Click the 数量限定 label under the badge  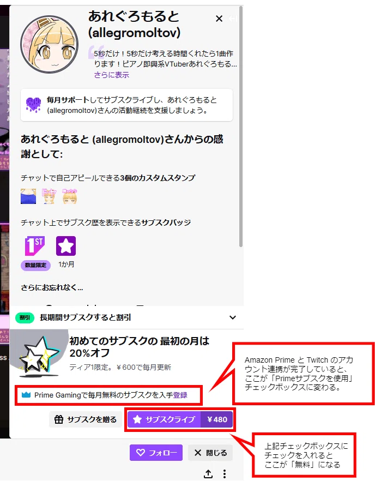point(35,266)
